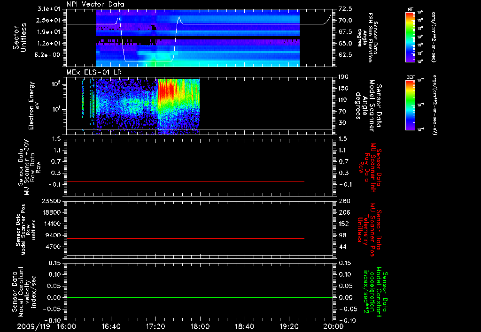The image size is (481, 332).
Task: Click the "NPI Vector Data" panel title
Action: (x=95, y=4)
